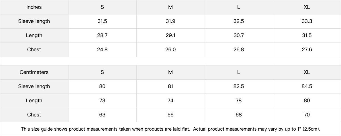This screenshot has height=136, width=341.
Task: Click the 27.6 chest value
Action: (x=307, y=50)
